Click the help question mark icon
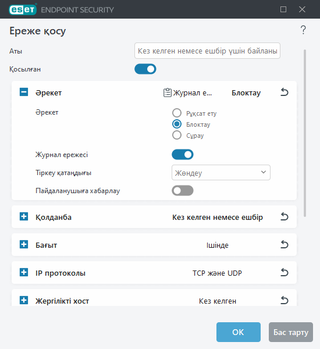 [303, 30]
